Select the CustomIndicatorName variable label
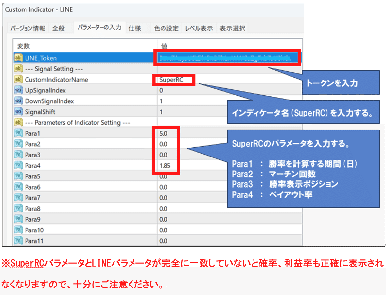The height and width of the screenshot is (295, 386). pos(56,80)
